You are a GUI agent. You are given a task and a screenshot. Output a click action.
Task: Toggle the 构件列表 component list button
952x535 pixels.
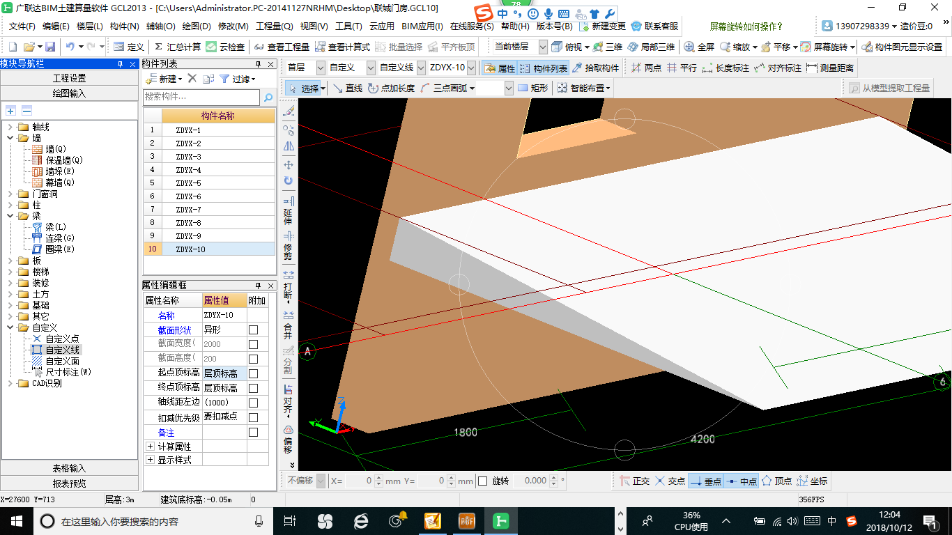pyautogui.click(x=544, y=68)
